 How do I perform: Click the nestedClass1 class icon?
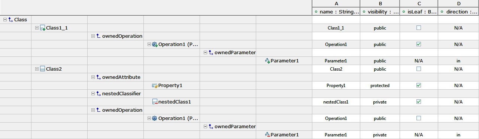(x=155, y=102)
